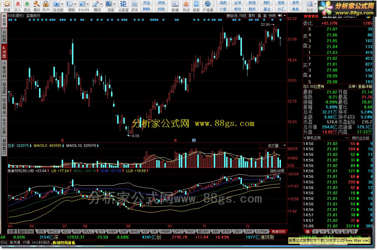Select the K线图 sidebar tab
Image resolution: width=377 pixels, height=250 pixels.
tap(4, 52)
